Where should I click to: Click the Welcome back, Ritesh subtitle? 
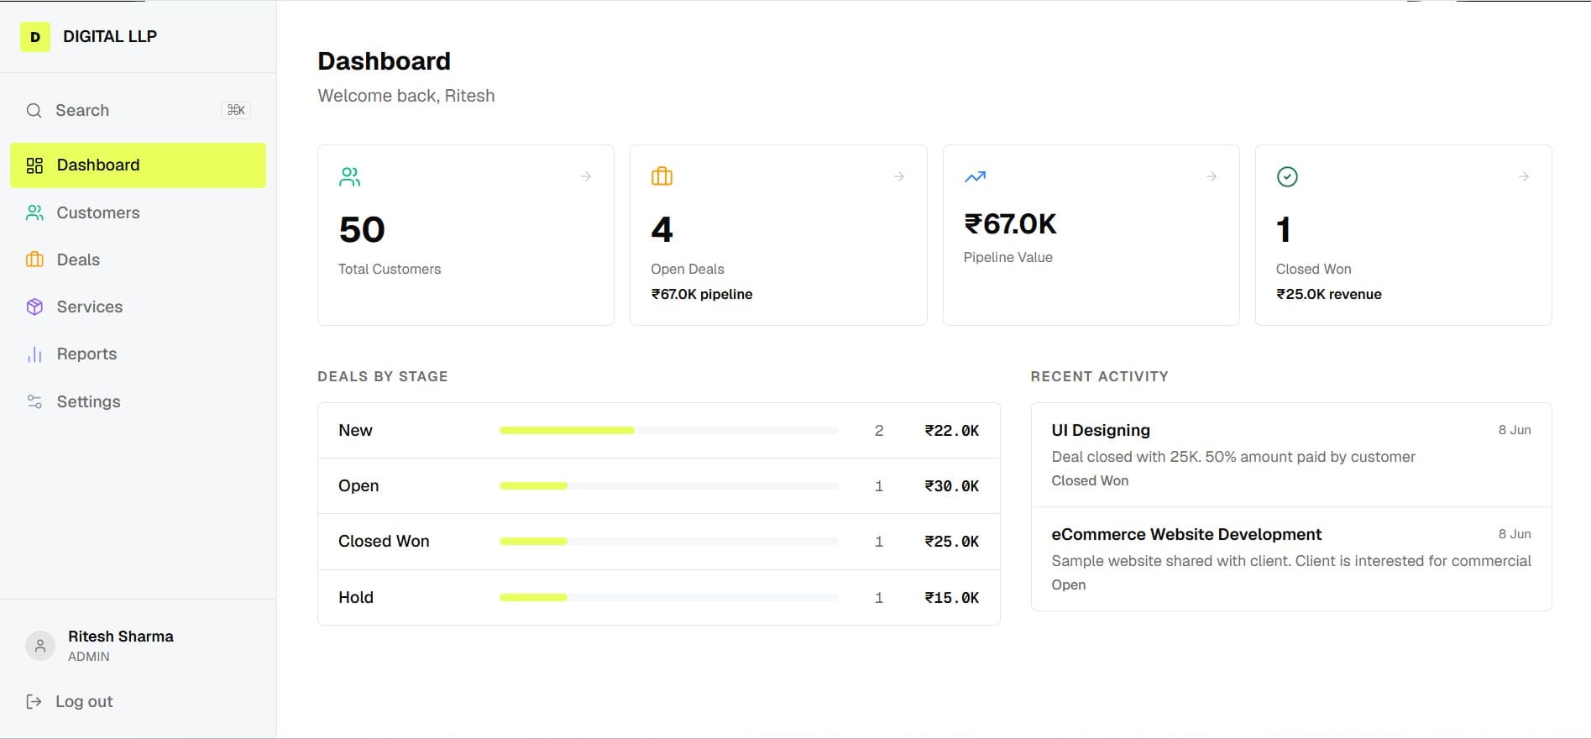[406, 96]
